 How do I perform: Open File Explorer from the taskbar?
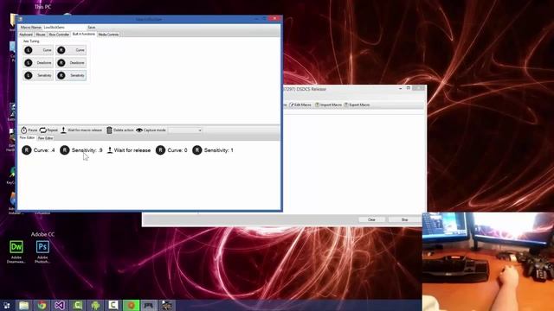pyautogui.click(x=23, y=305)
